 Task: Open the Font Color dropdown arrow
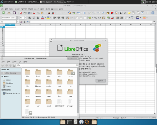click(45, 18)
